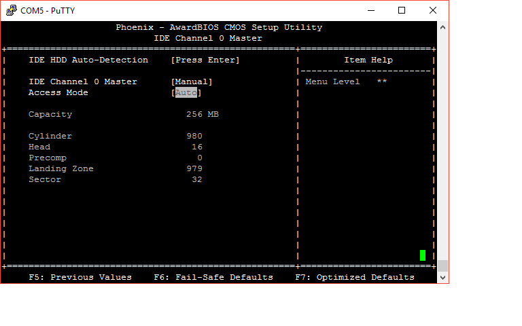Click the Precomp label

48,158
